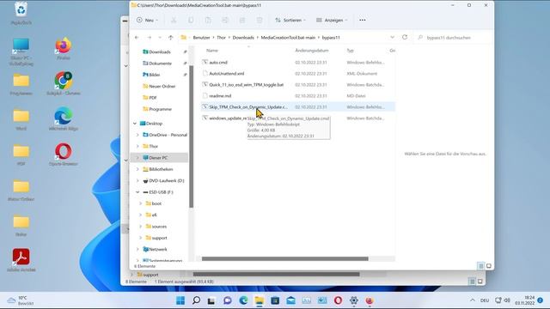Click Benutzer in the address breadcrumb

coord(201,38)
